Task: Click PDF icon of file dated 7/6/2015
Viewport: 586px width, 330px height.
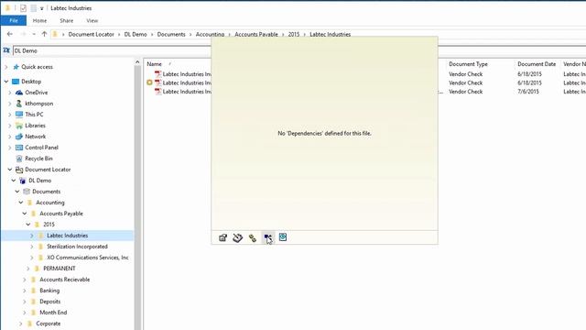Action: coord(158,92)
